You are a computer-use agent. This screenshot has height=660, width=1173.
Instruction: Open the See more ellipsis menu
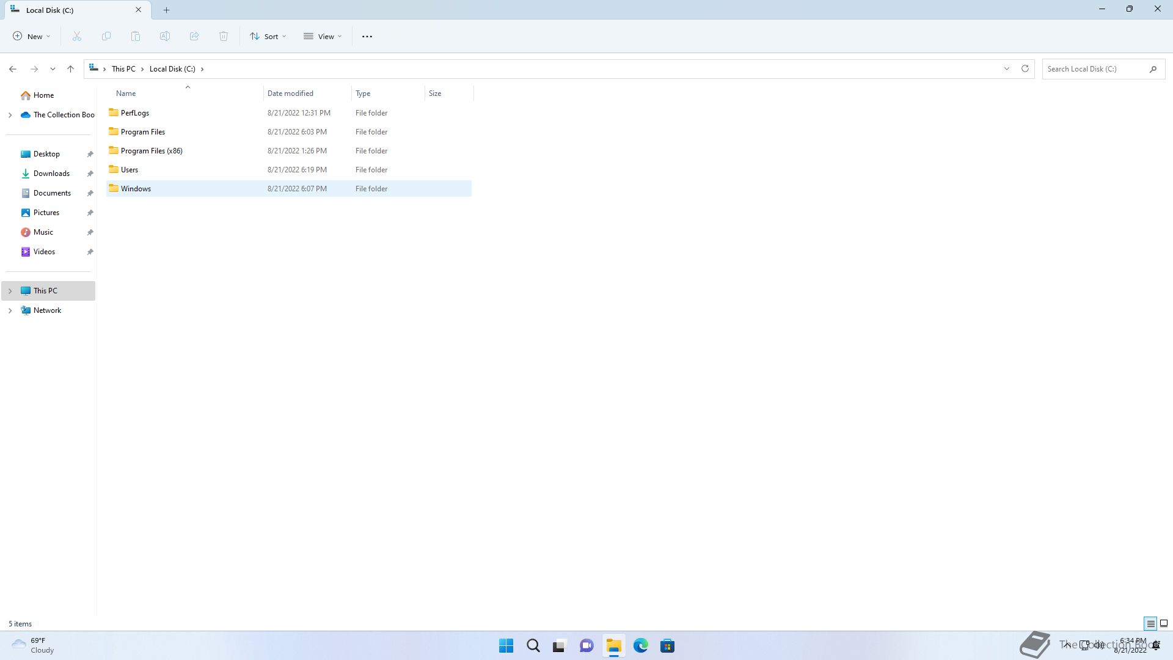point(367,37)
